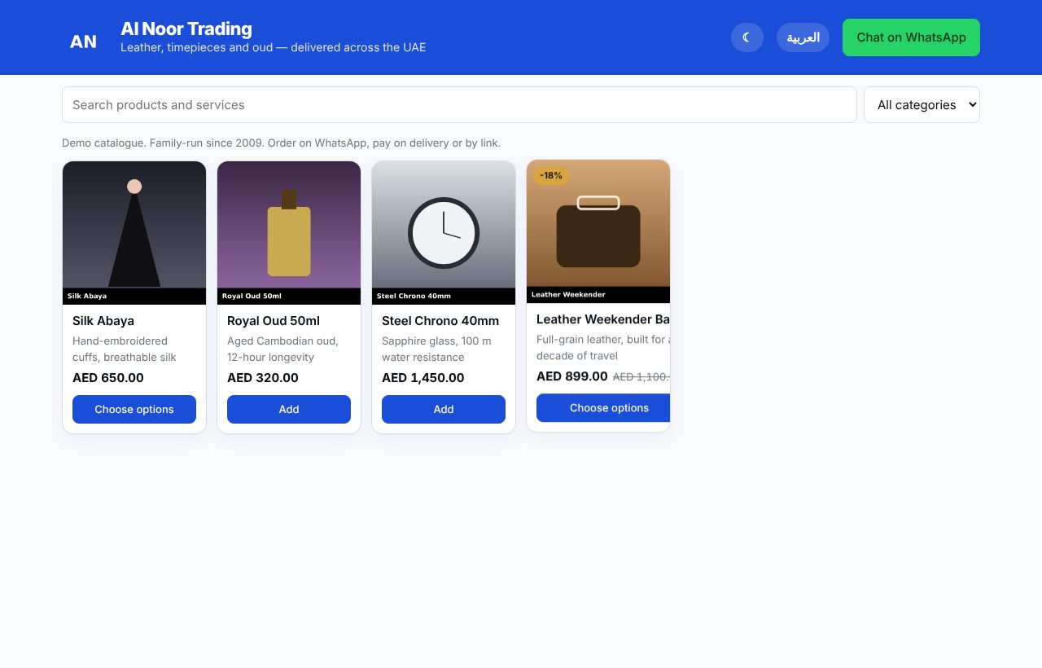Open Chat on WhatsApp
This screenshot has height=668, width=1042.
coord(911,37)
